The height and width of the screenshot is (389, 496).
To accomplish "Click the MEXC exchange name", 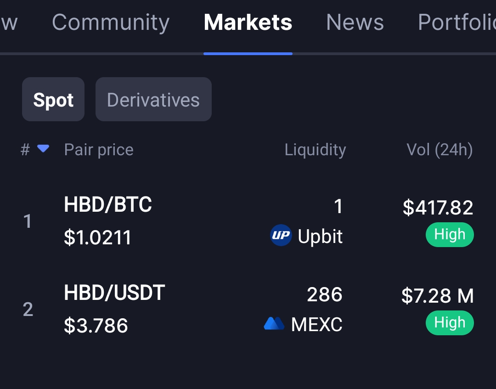I will [316, 324].
